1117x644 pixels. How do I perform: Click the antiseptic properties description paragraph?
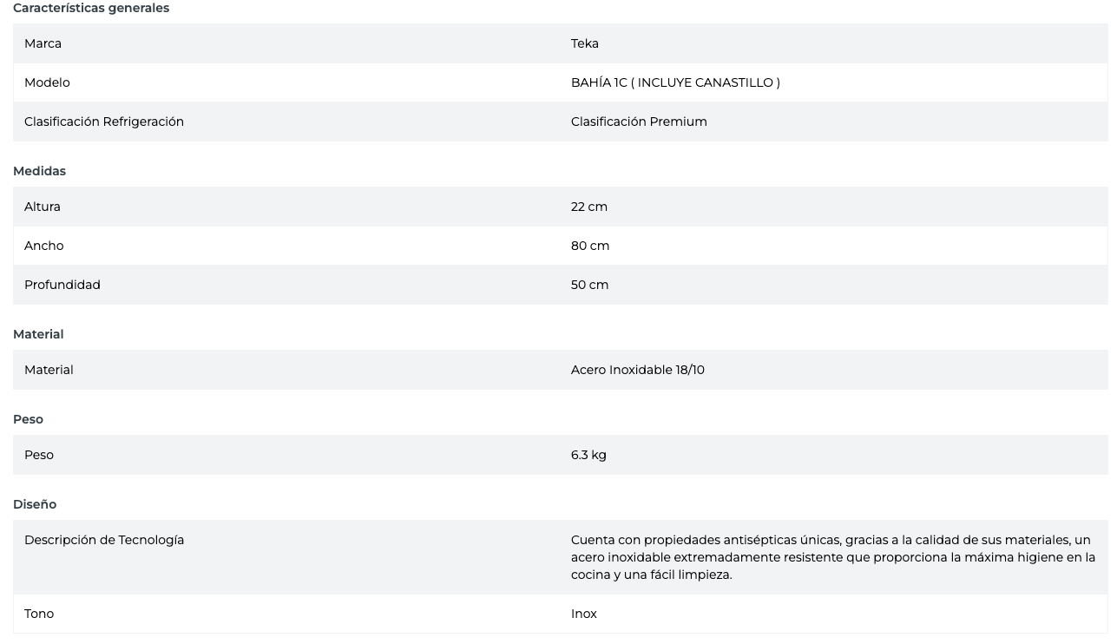click(832, 557)
